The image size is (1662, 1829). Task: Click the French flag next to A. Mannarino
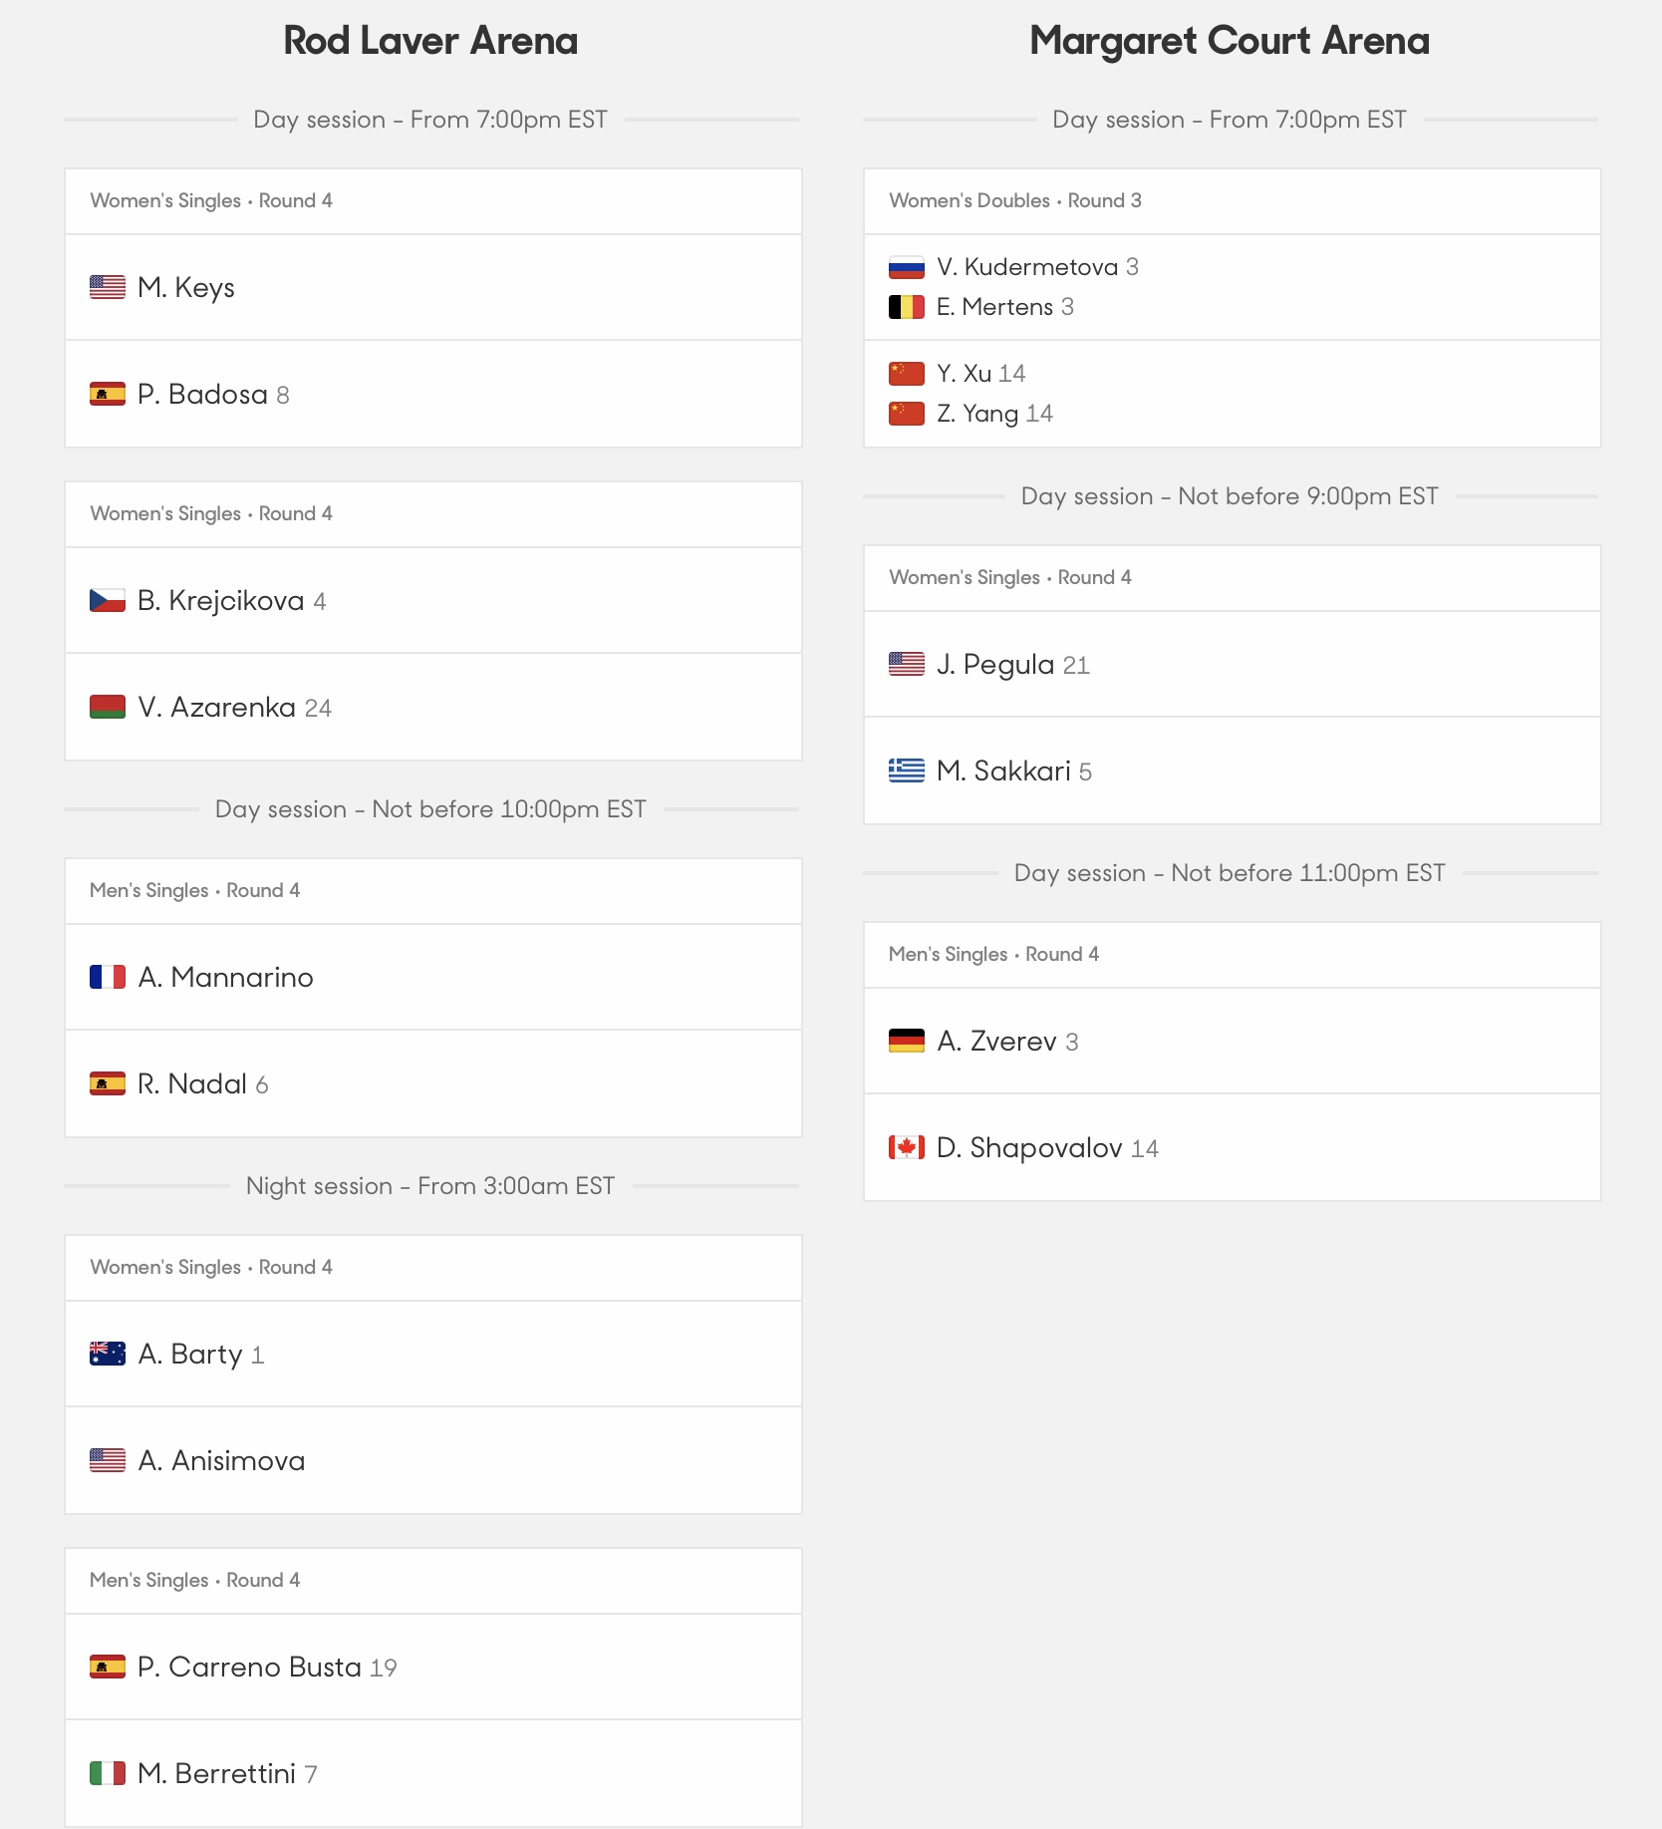108,977
